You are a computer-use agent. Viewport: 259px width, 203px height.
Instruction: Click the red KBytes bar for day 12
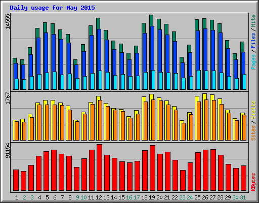click(99, 167)
